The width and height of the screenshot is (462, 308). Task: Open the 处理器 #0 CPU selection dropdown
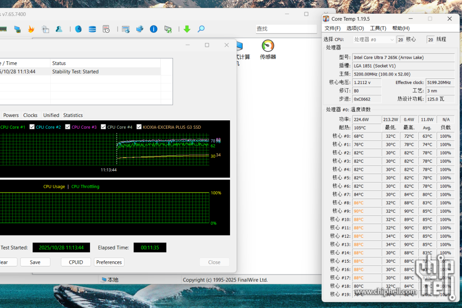click(x=373, y=40)
